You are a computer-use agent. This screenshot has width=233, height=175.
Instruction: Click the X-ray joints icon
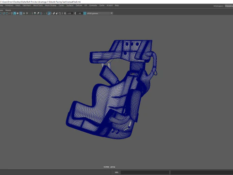(x=60, y=13)
